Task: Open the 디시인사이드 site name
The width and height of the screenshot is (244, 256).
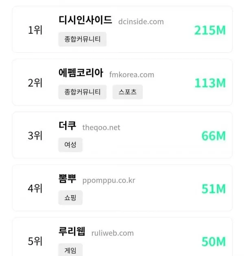Action: (85, 20)
